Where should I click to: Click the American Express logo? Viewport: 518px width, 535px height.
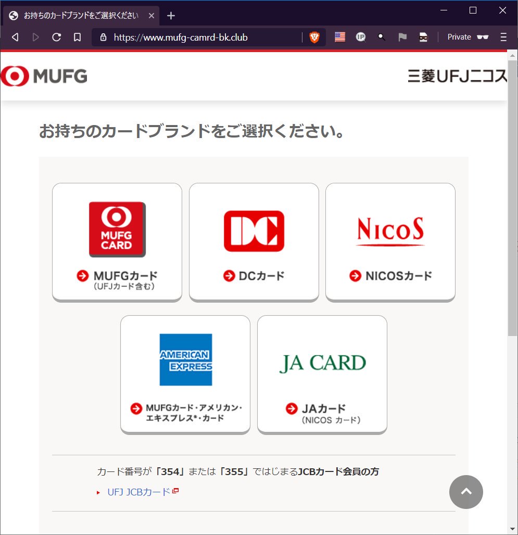186,359
